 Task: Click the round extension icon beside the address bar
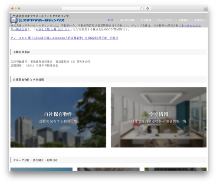pyautogui.click(x=148, y=9)
